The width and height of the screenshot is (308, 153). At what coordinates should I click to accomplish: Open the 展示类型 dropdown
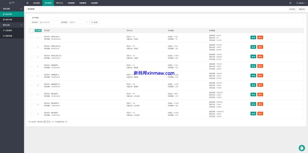coord(78,22)
